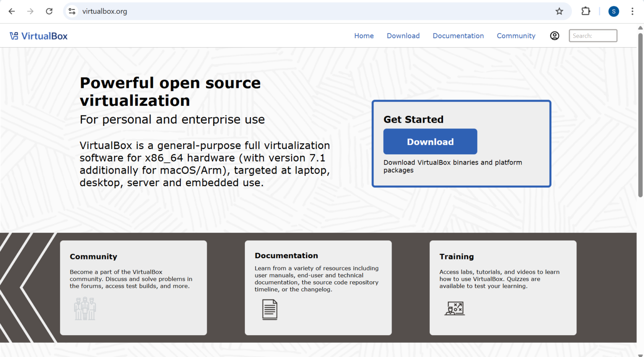Click the VirtualBox logo icon
Screen dimensions: 644x357
(x=15, y=36)
